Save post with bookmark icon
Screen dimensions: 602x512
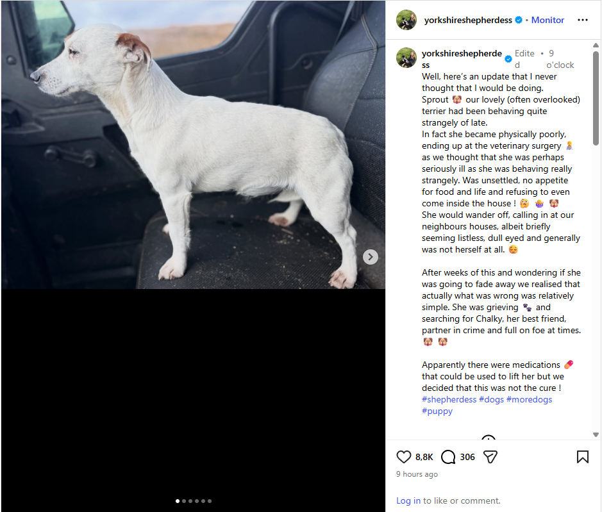[x=582, y=457]
